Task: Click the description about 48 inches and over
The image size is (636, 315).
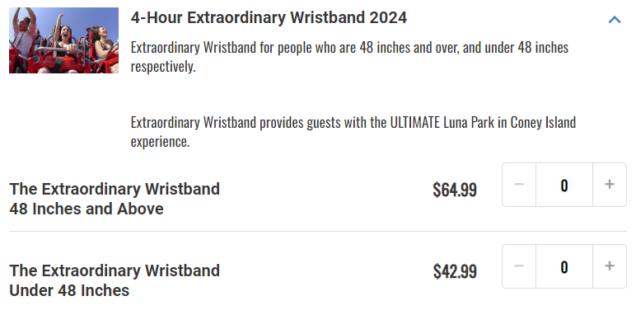Action: point(349,57)
